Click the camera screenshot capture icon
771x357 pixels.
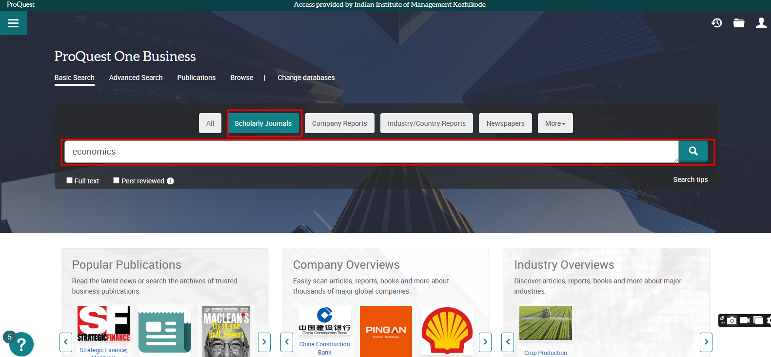tap(732, 320)
